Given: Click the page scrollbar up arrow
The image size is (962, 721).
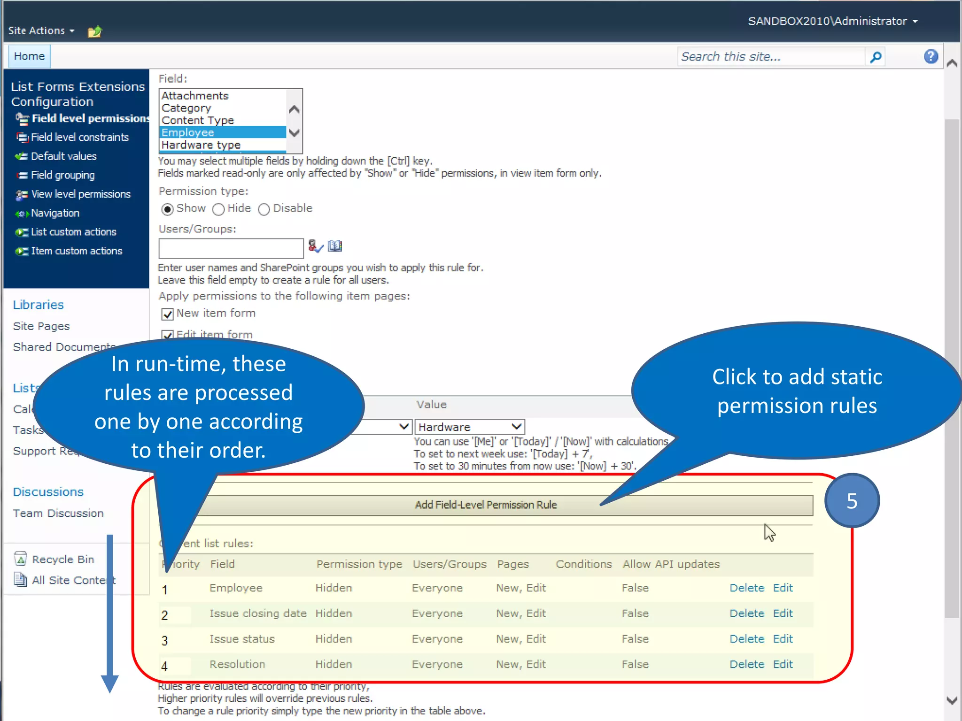Looking at the screenshot, I should pos(952,63).
